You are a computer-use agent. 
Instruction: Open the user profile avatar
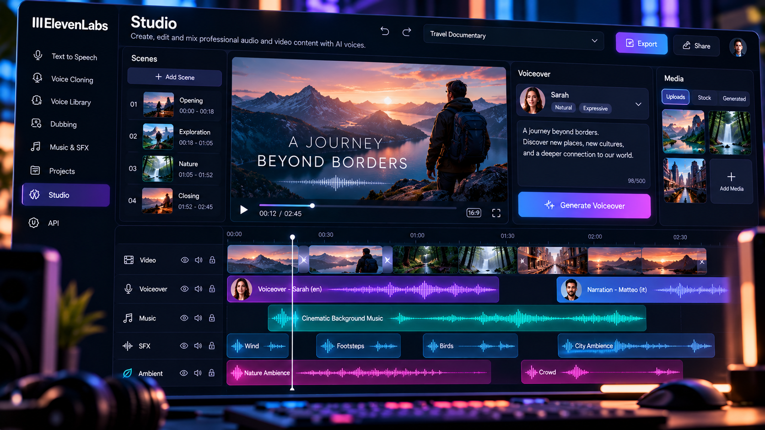[x=738, y=47]
